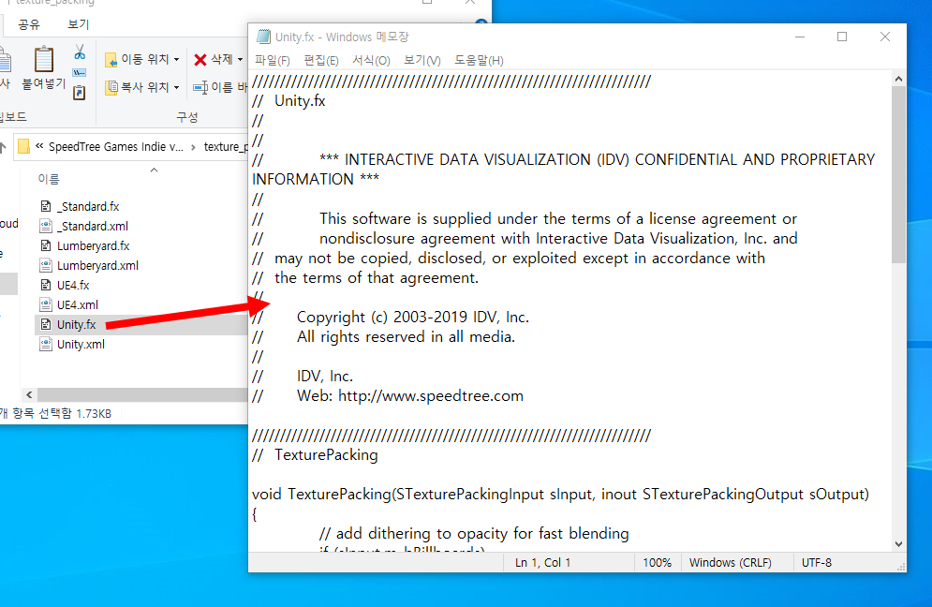The height and width of the screenshot is (607, 932).
Task: Click the Windows (CRLF) status entry
Action: [x=730, y=562]
